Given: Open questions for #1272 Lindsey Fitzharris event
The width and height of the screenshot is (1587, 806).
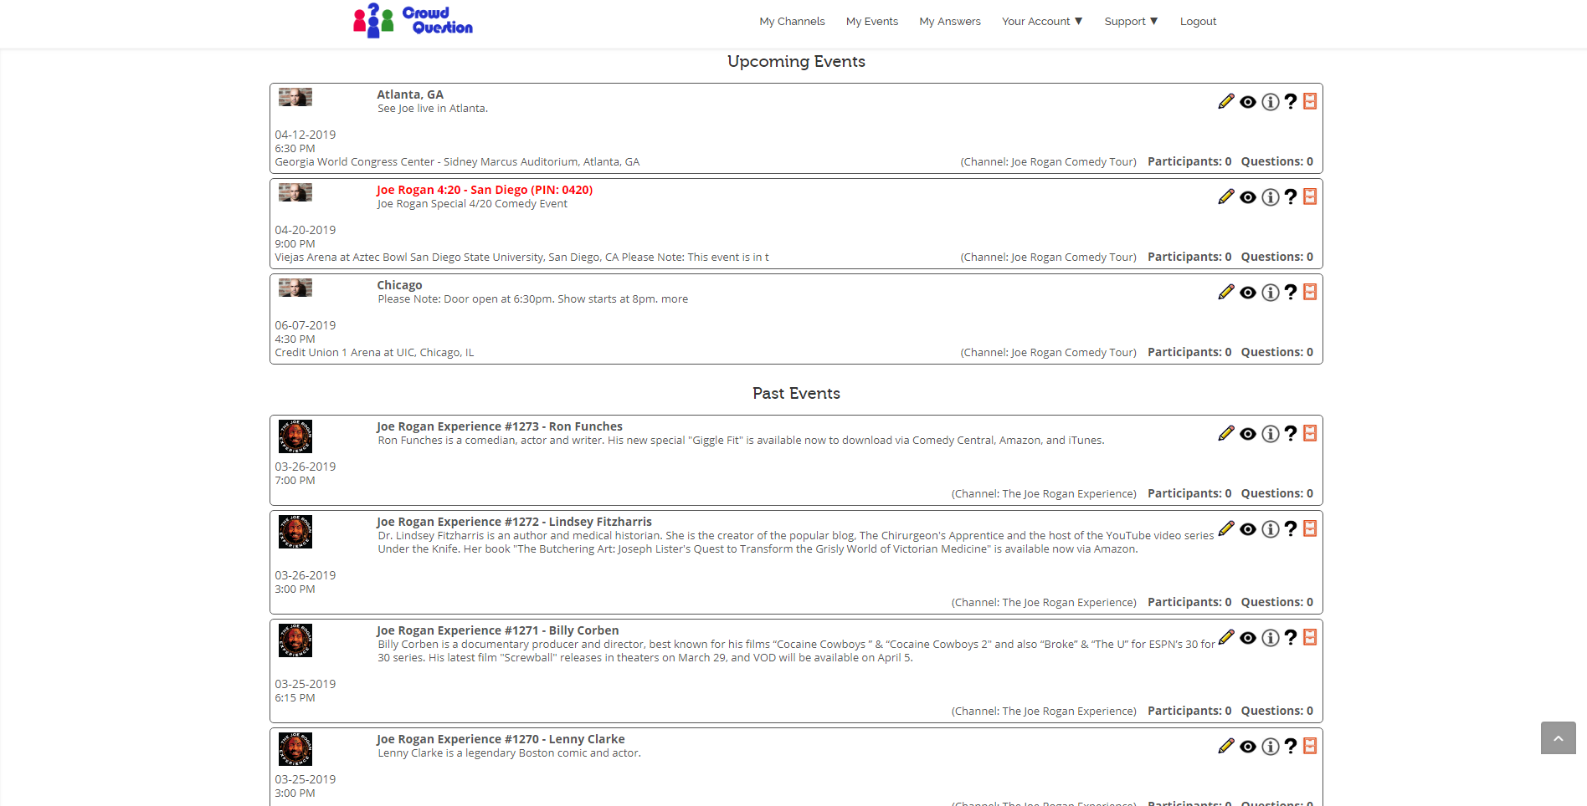Looking at the screenshot, I should tap(1291, 528).
